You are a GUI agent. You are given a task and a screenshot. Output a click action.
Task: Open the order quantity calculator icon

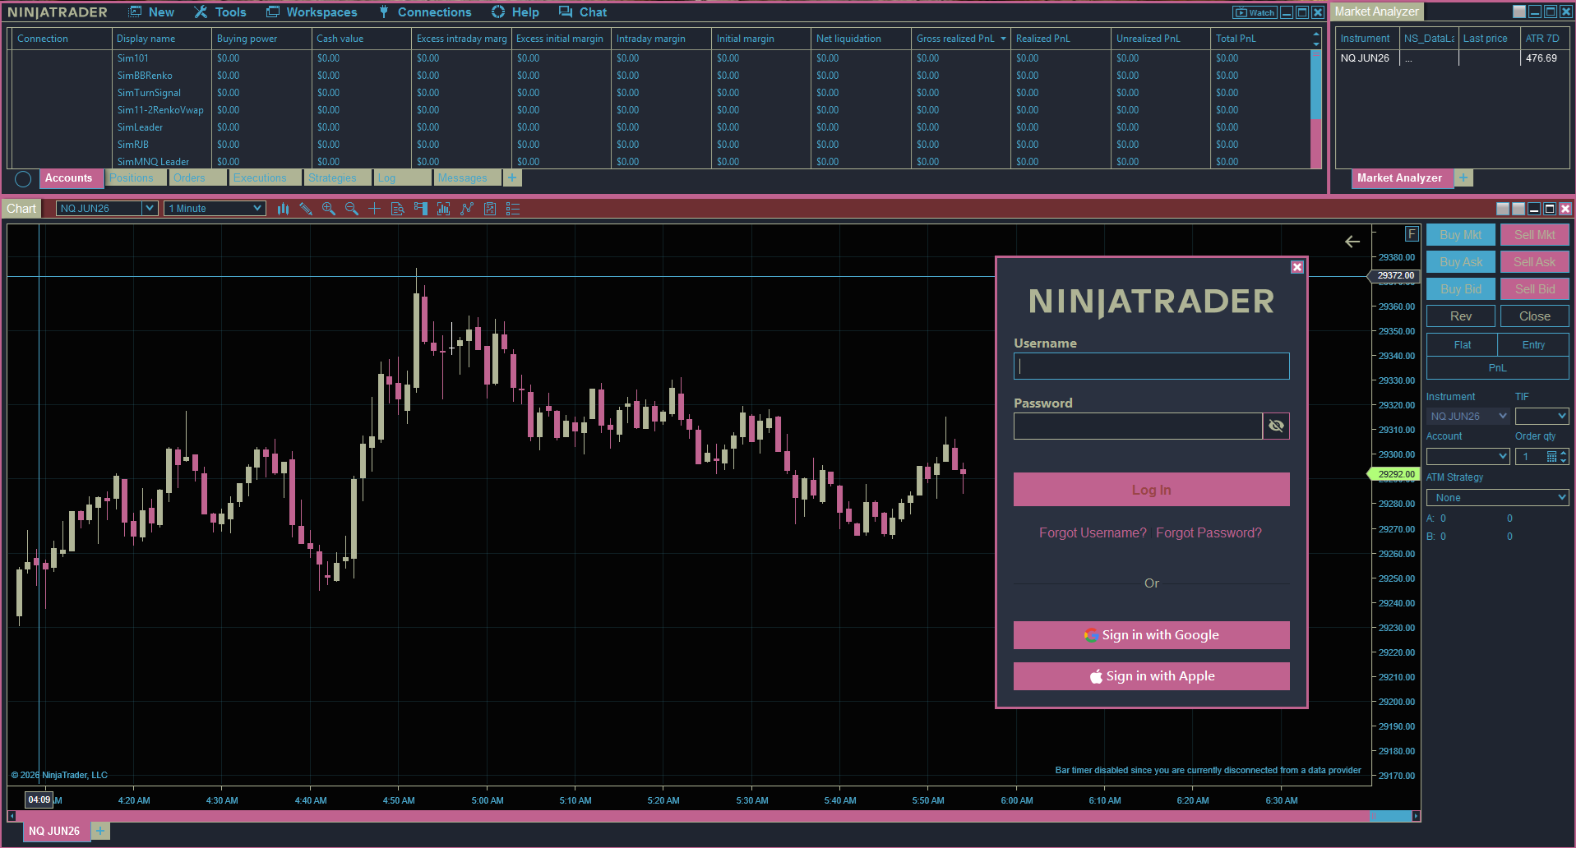[1551, 457]
